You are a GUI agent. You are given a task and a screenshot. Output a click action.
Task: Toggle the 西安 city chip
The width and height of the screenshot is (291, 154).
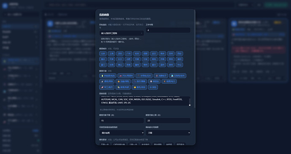click(x=179, y=54)
